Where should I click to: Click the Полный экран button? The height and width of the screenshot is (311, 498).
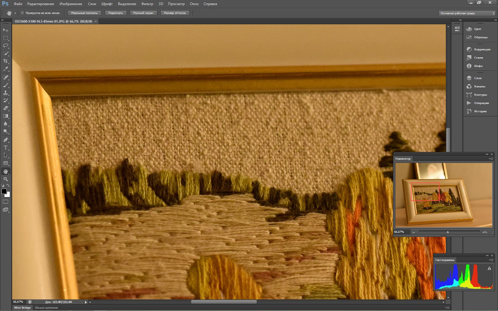pos(143,13)
